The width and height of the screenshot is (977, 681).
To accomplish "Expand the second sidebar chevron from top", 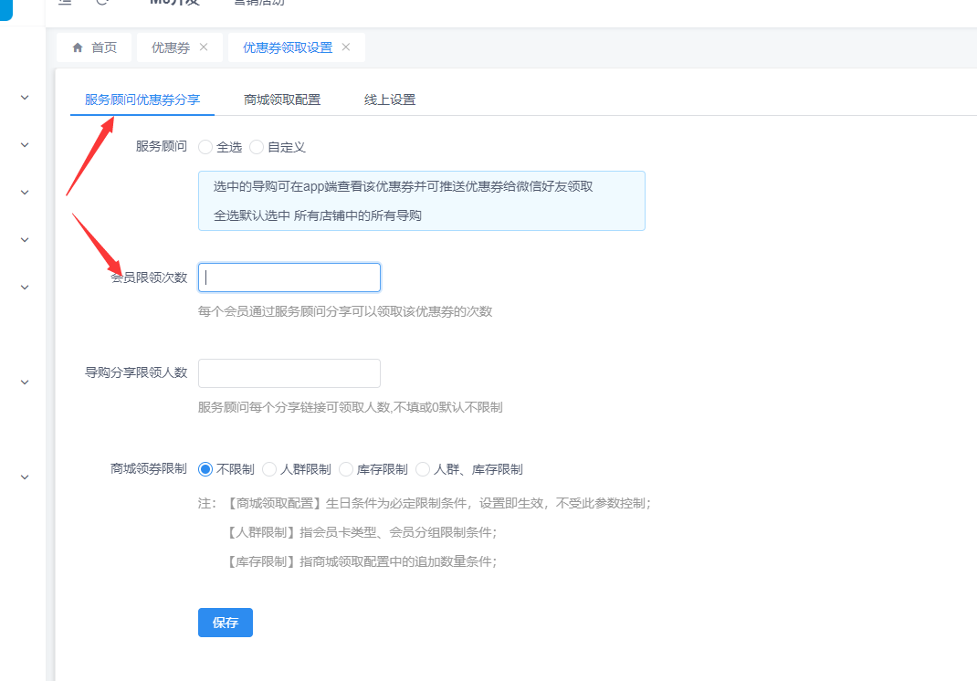I will [25, 145].
